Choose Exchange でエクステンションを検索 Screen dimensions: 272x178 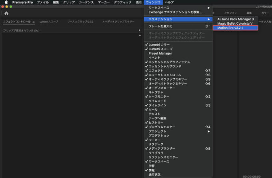point(178,12)
